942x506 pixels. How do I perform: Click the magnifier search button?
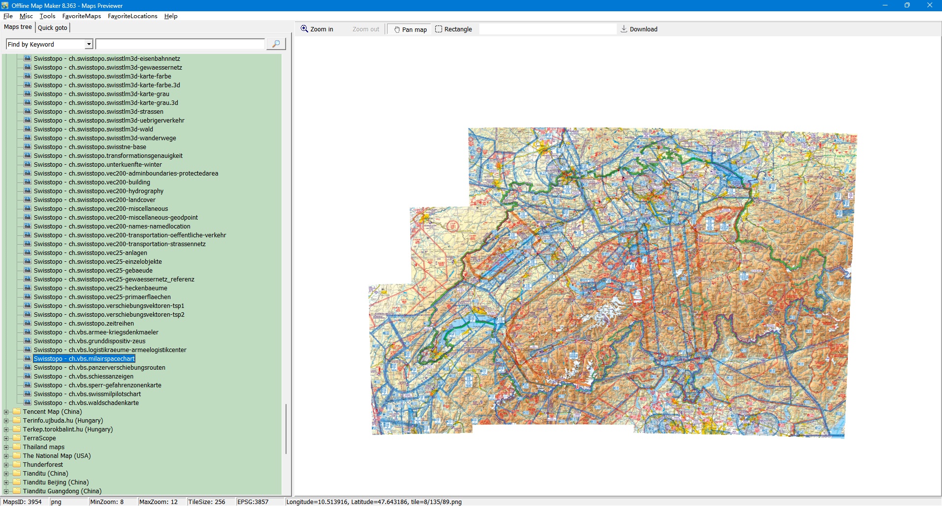pos(276,44)
